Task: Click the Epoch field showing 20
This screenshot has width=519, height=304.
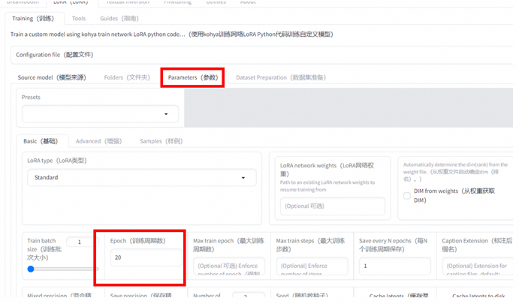Action: [x=146, y=257]
